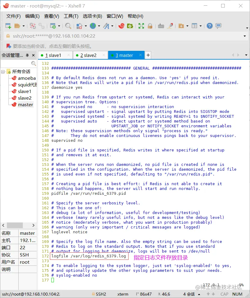Open Help blue question mark icon
Viewport: 250px width, 298px height.
(x=210, y=26)
